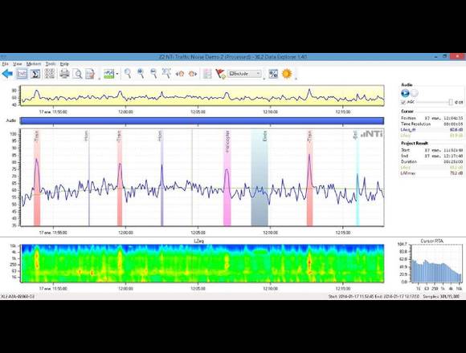Select the level-versus-time chart view icon
The width and height of the screenshot is (466, 353).
(22, 74)
